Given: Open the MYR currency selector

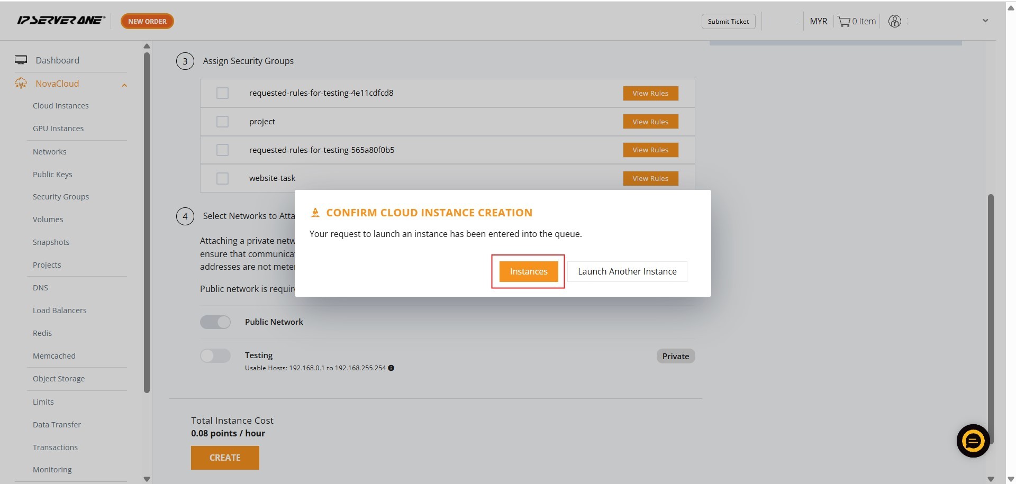Looking at the screenshot, I should [818, 21].
